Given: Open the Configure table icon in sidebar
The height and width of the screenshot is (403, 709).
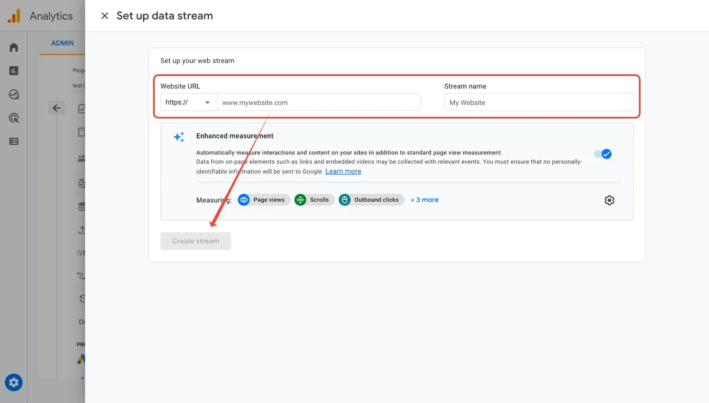Looking at the screenshot, I should [x=14, y=142].
